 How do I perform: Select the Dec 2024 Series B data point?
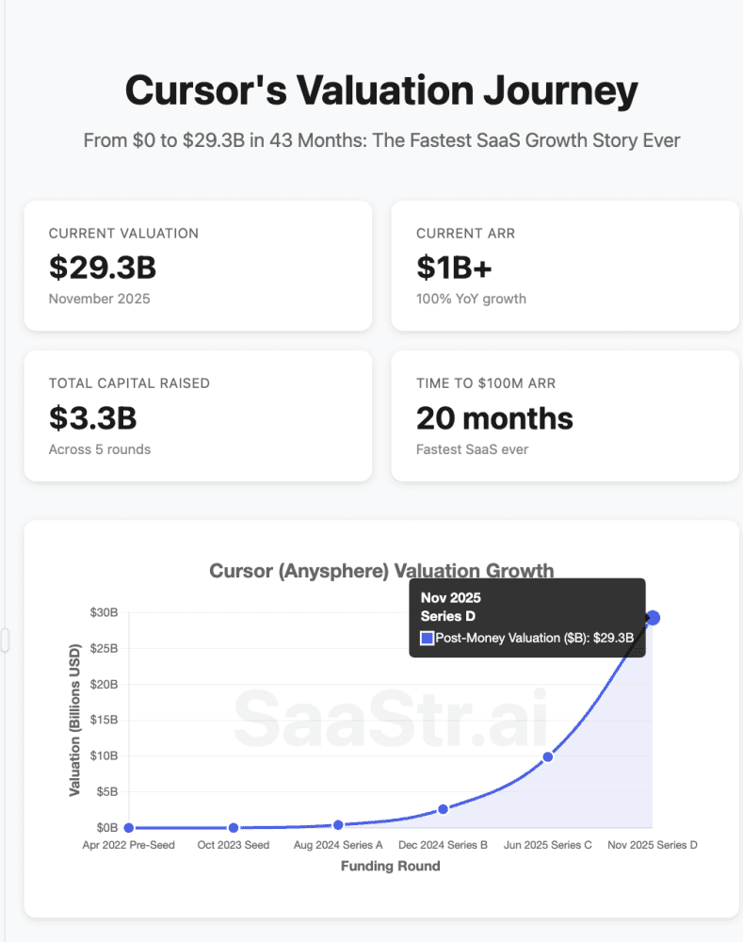point(443,809)
